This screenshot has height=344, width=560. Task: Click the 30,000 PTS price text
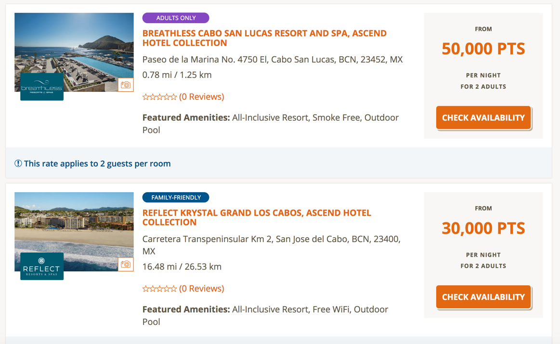pyautogui.click(x=483, y=228)
